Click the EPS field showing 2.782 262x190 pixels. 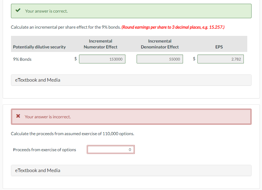pos(220,59)
